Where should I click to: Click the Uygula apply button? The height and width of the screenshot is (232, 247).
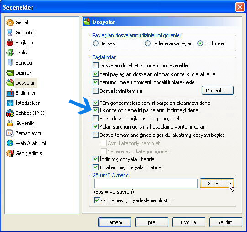[189, 222]
